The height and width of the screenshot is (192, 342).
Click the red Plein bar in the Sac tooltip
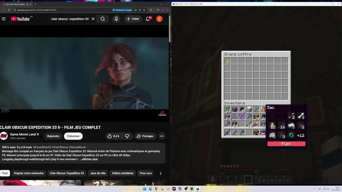[x=286, y=144]
